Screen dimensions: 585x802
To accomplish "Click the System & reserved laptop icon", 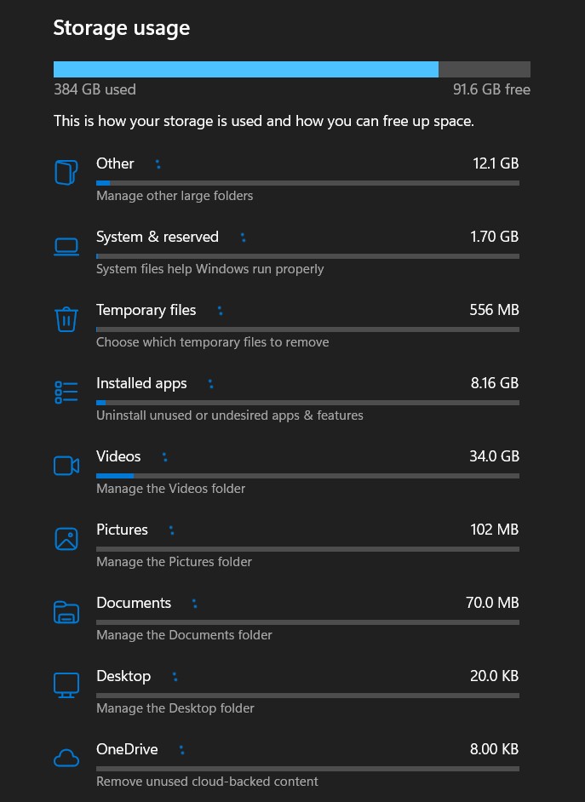I will click(66, 247).
